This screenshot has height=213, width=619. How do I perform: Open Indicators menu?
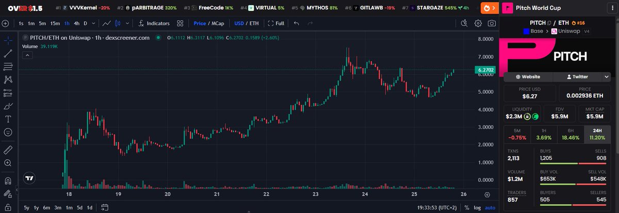[x=154, y=23]
